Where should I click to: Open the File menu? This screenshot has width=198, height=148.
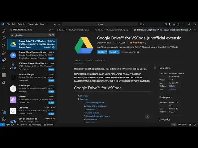pos(8,24)
